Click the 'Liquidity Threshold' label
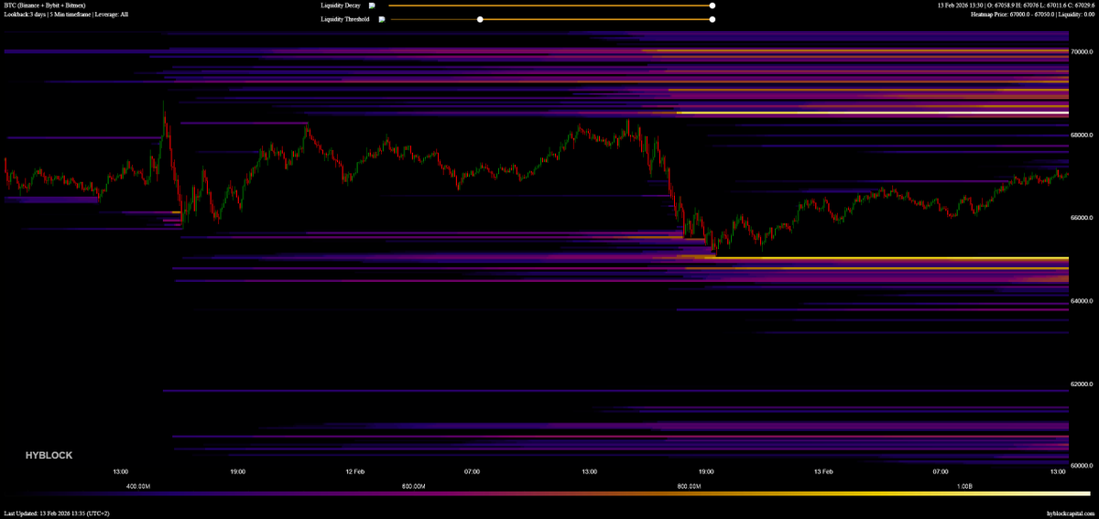The width and height of the screenshot is (1099, 519). click(x=344, y=19)
